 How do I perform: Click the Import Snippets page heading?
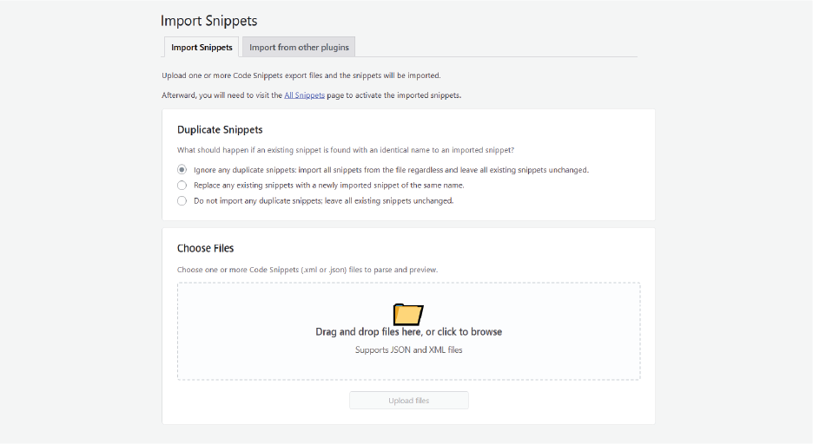[x=208, y=21]
